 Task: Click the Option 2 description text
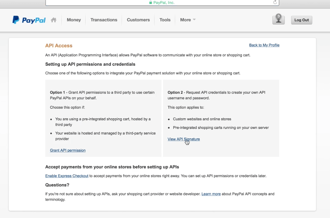(x=216, y=95)
